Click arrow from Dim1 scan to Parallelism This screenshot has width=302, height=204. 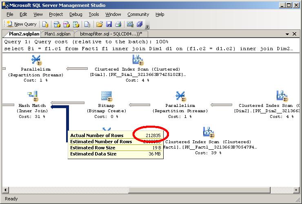(x=77, y=69)
